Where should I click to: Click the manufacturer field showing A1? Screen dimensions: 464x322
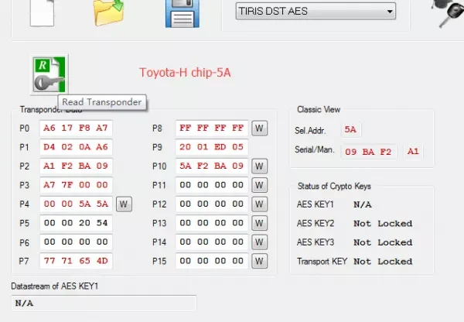(414, 152)
